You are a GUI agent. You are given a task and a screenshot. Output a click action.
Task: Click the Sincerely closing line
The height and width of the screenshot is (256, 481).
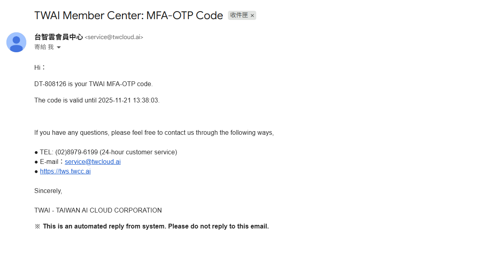pos(48,191)
